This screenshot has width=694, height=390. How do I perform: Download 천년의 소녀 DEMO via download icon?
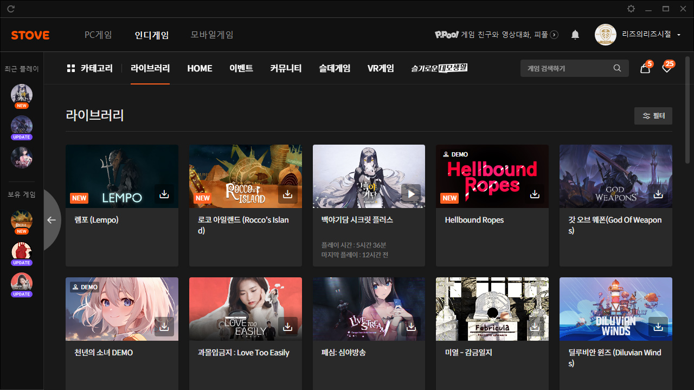coord(164,327)
